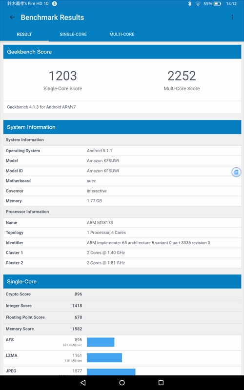Tap the Bluetooth status icon
The width and height of the screenshot is (244, 390).
click(189, 3)
